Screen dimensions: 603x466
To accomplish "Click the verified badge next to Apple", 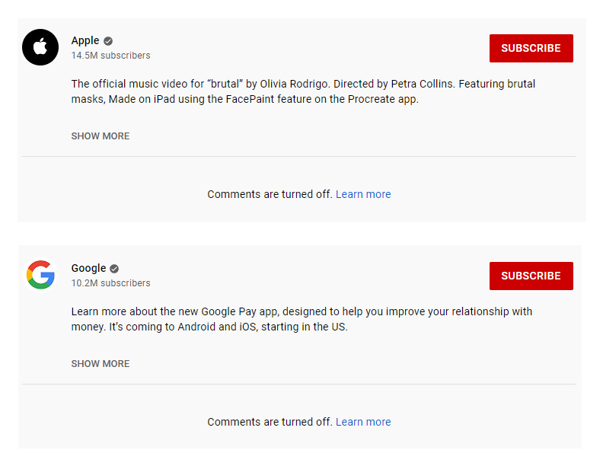I will tap(108, 41).
